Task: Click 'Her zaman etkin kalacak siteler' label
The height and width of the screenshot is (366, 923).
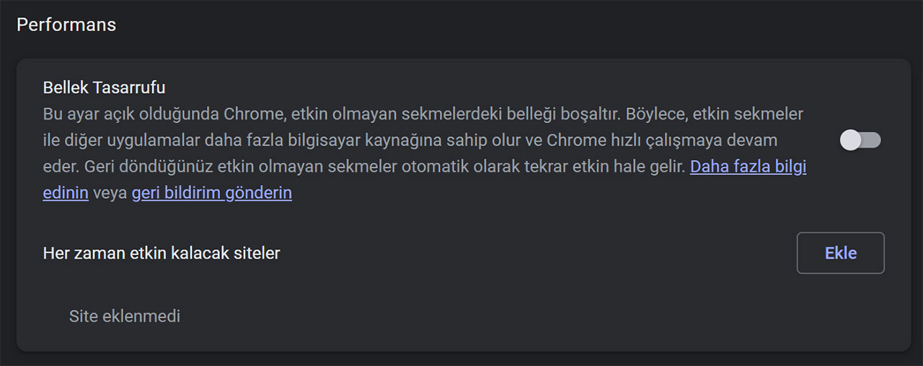Action: coord(162,253)
